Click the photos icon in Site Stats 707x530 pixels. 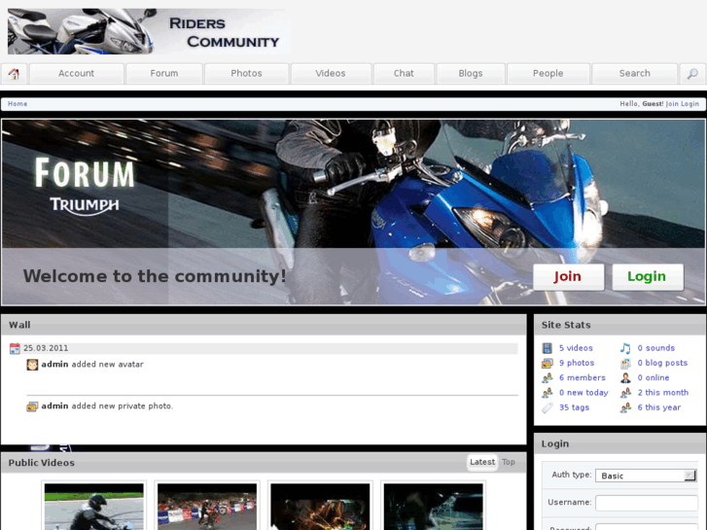(547, 363)
